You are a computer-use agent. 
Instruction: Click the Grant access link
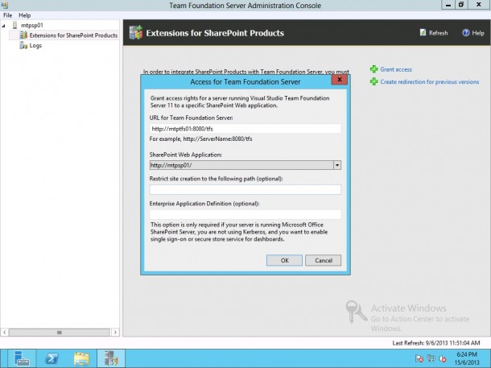click(x=396, y=69)
